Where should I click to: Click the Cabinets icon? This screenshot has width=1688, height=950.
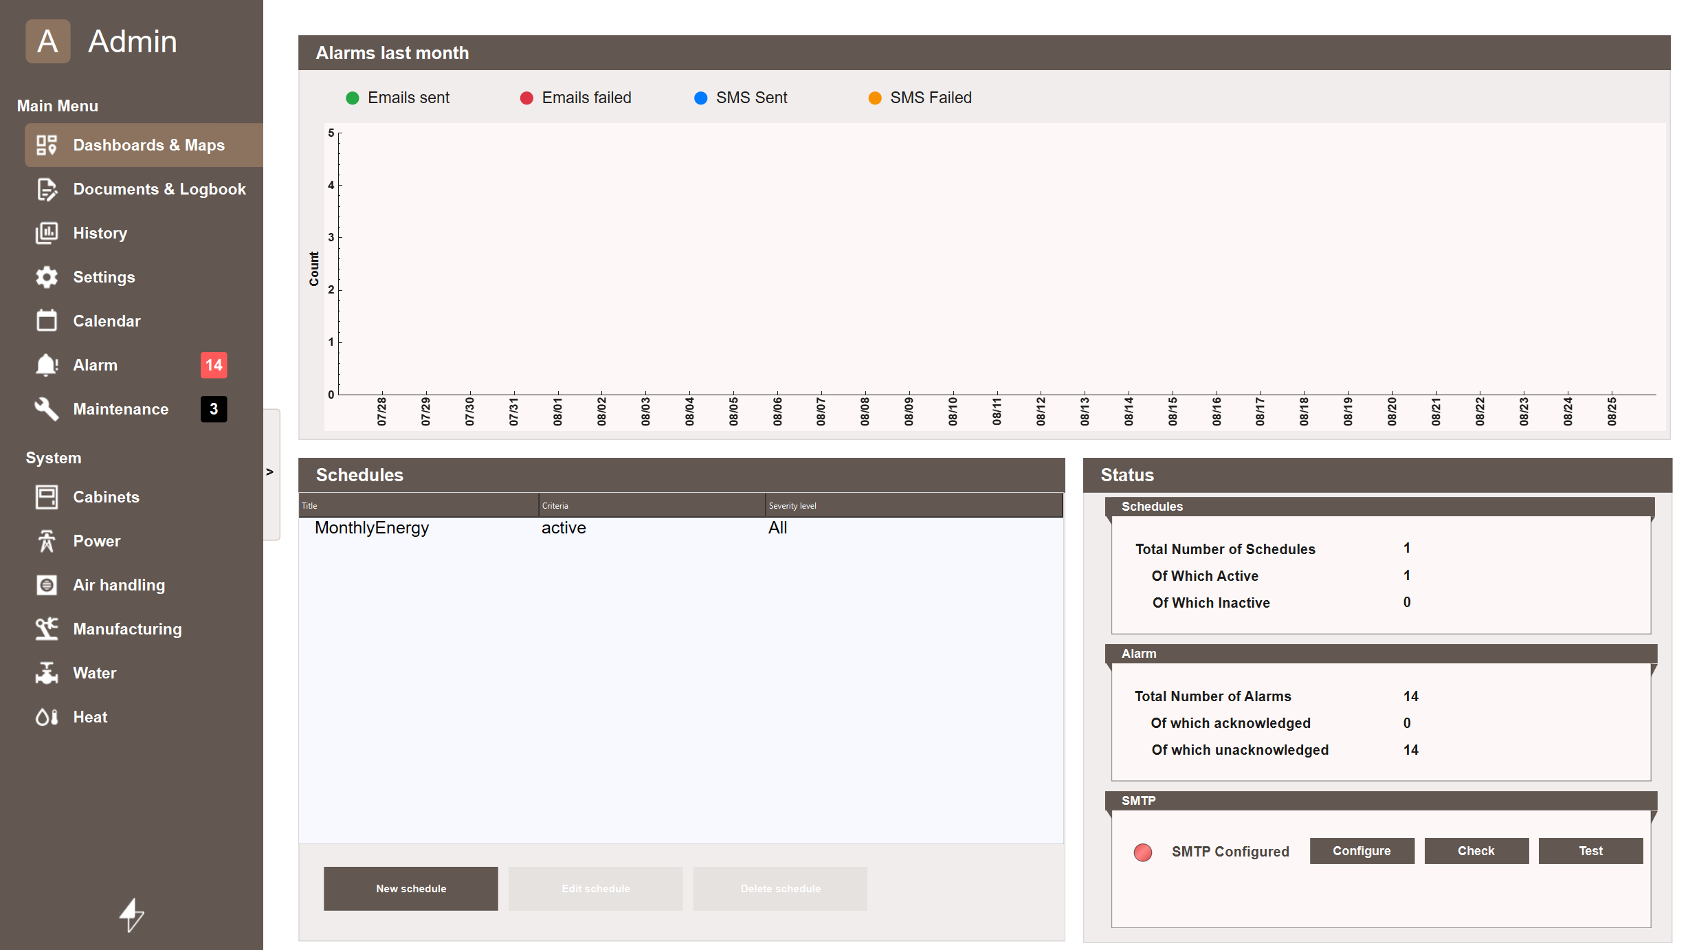(47, 497)
